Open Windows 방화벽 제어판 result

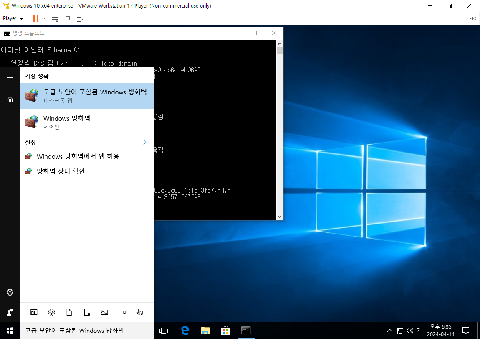[87, 122]
